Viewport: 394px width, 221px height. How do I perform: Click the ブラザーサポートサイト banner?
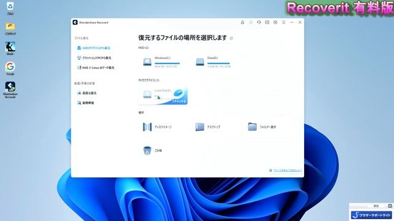[371, 215]
